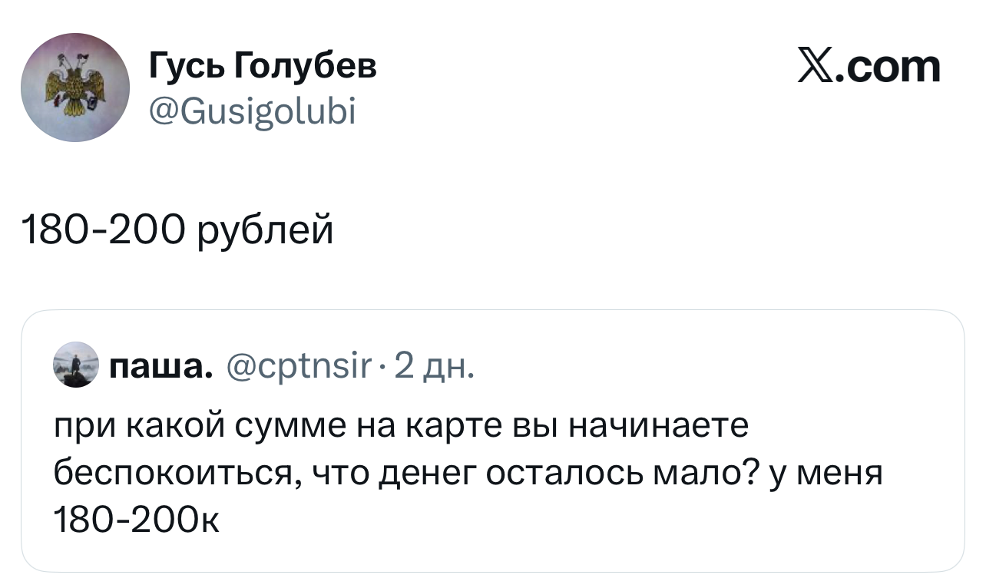Open the Гусь Голубев display name
The width and height of the screenshot is (986, 578).
263,68
